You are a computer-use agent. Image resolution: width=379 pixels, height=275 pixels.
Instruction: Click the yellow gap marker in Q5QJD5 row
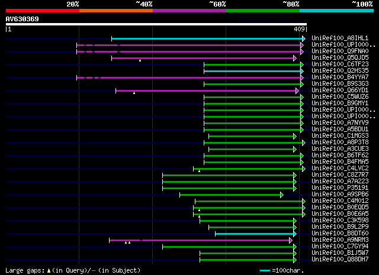140,60
